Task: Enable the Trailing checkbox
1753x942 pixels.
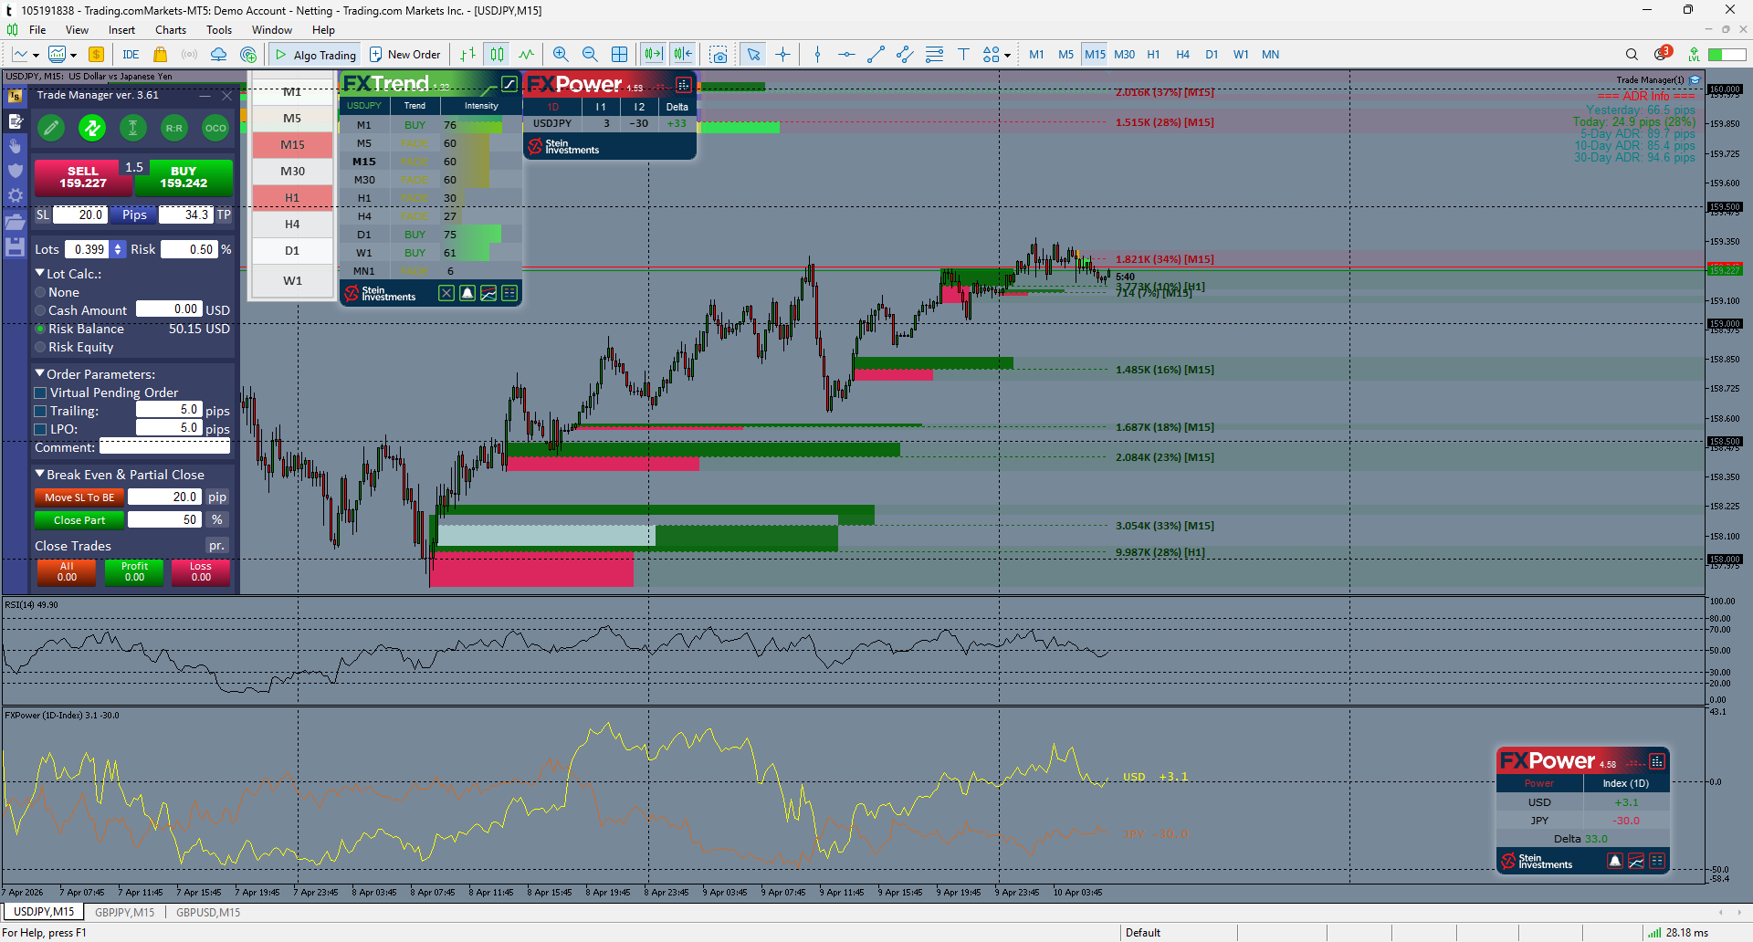Action: [x=40, y=412]
